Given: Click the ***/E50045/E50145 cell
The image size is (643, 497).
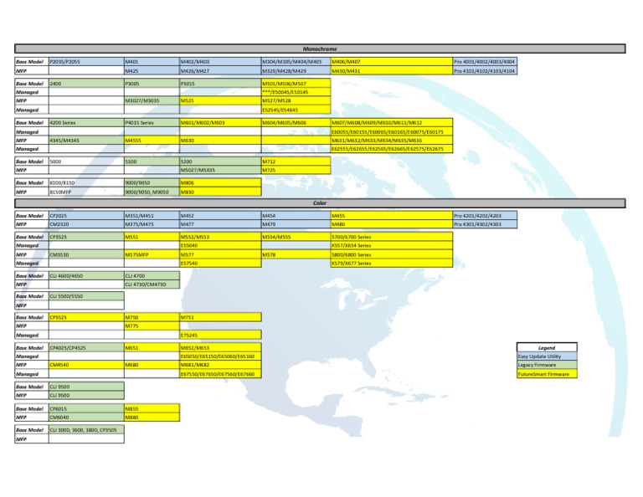Looking at the screenshot, I should (296, 92).
